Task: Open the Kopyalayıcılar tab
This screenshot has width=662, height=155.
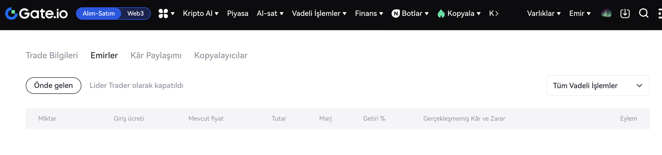Action: click(x=221, y=55)
